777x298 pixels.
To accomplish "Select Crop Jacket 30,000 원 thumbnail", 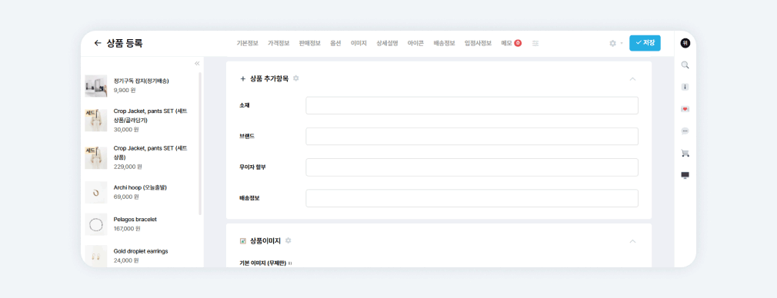I will point(95,121).
